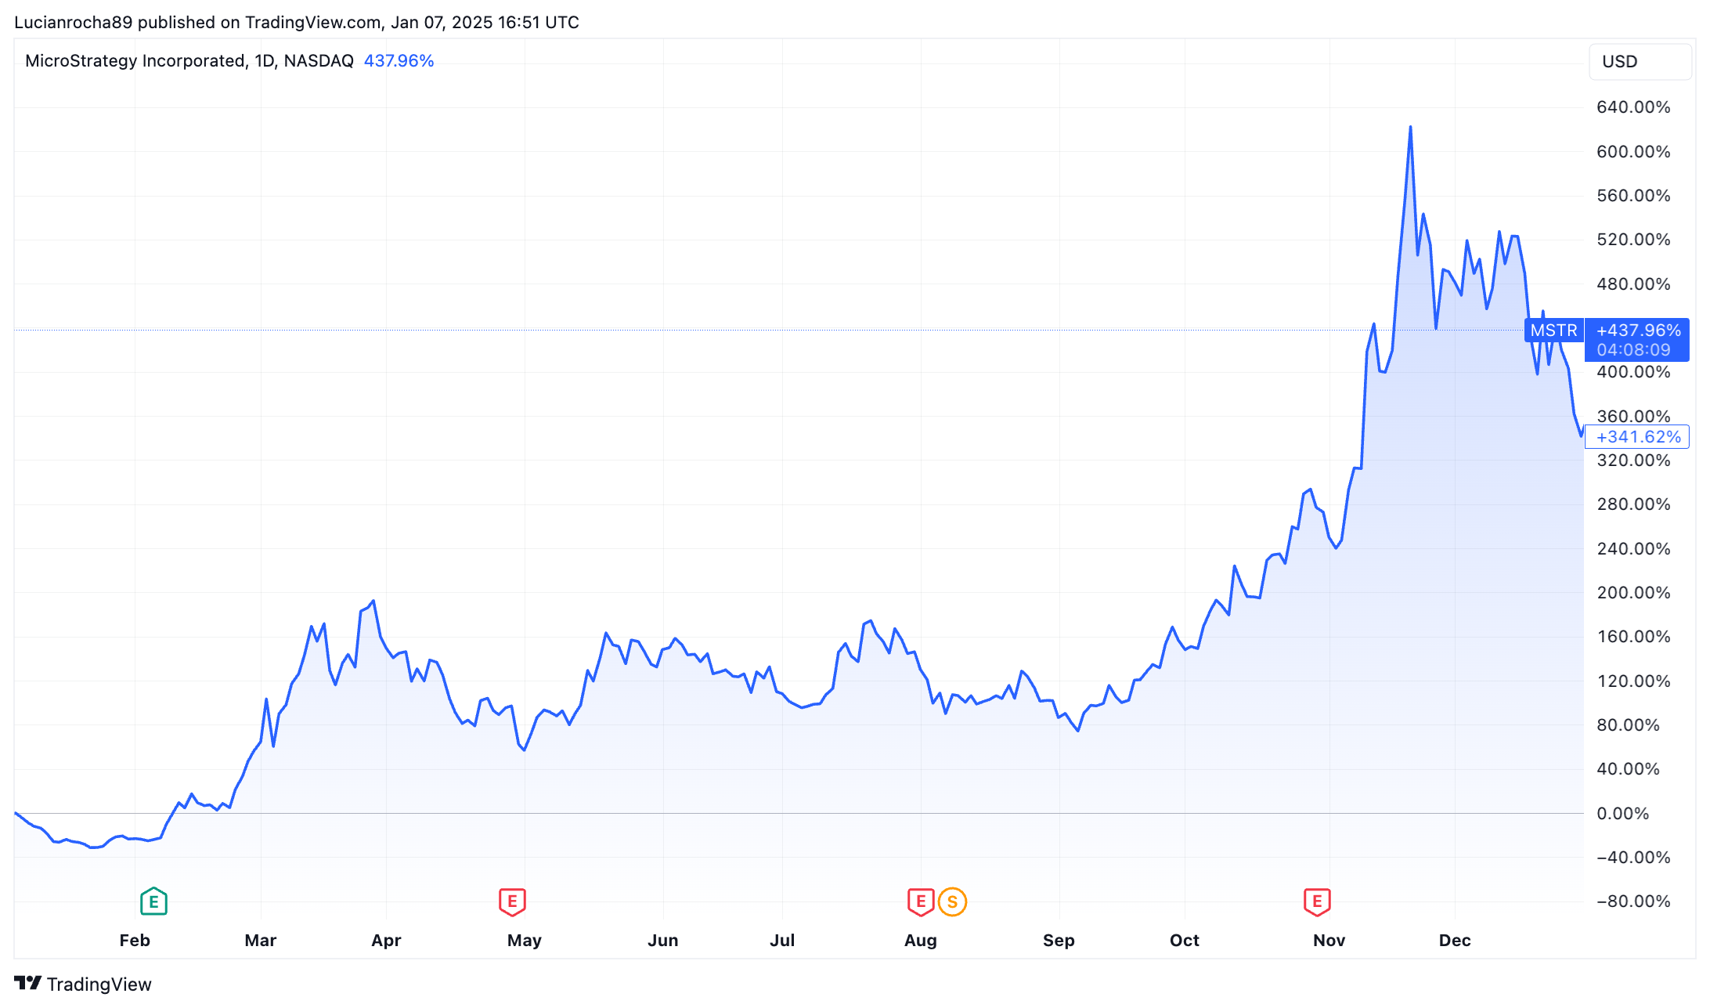Open the USD currency selector
Image resolution: width=1710 pixels, height=1008 pixels.
point(1640,62)
